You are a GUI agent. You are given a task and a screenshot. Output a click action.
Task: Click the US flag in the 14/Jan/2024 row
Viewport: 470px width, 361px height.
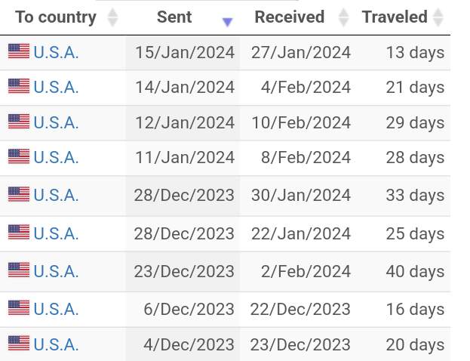point(19,86)
